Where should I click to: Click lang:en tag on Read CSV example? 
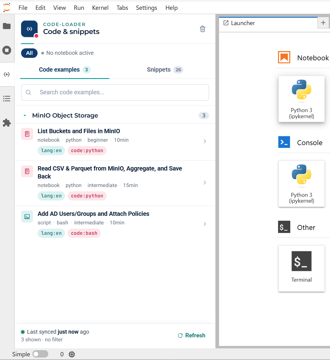pos(51,196)
